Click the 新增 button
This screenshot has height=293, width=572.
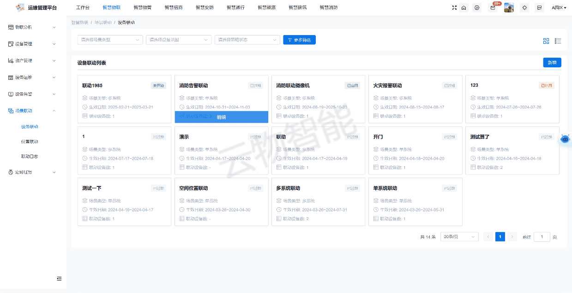pyautogui.click(x=552, y=63)
